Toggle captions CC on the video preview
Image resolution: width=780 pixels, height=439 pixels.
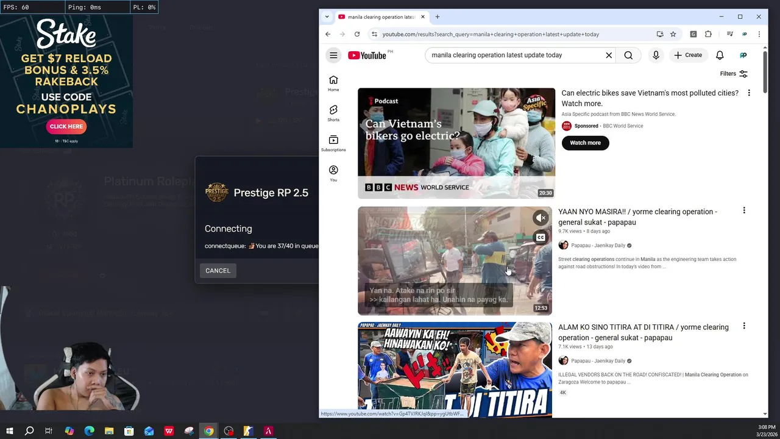[x=541, y=237]
